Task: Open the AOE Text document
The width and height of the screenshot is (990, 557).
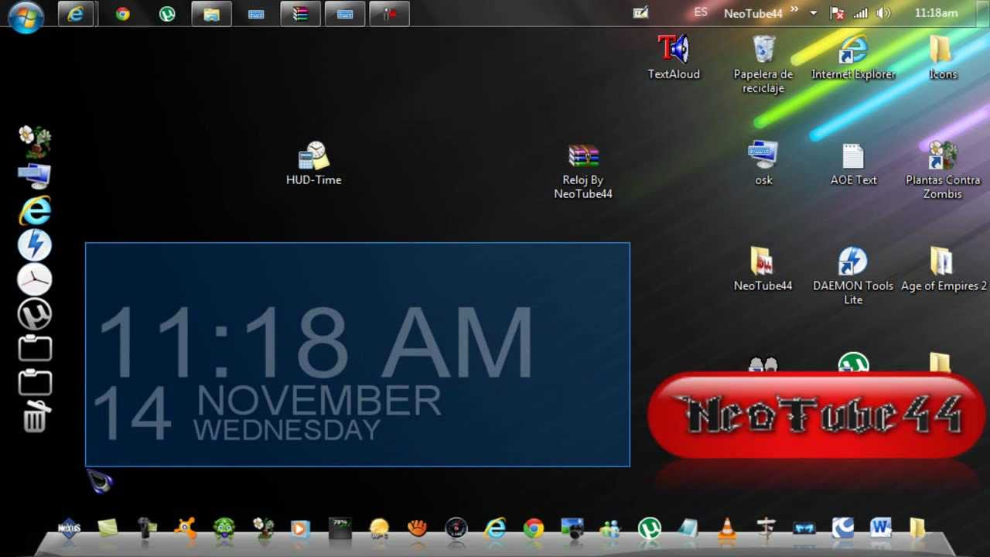Action: tap(853, 163)
